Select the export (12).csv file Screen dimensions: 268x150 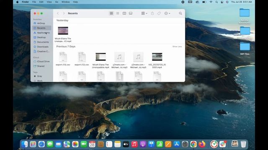(x=82, y=59)
